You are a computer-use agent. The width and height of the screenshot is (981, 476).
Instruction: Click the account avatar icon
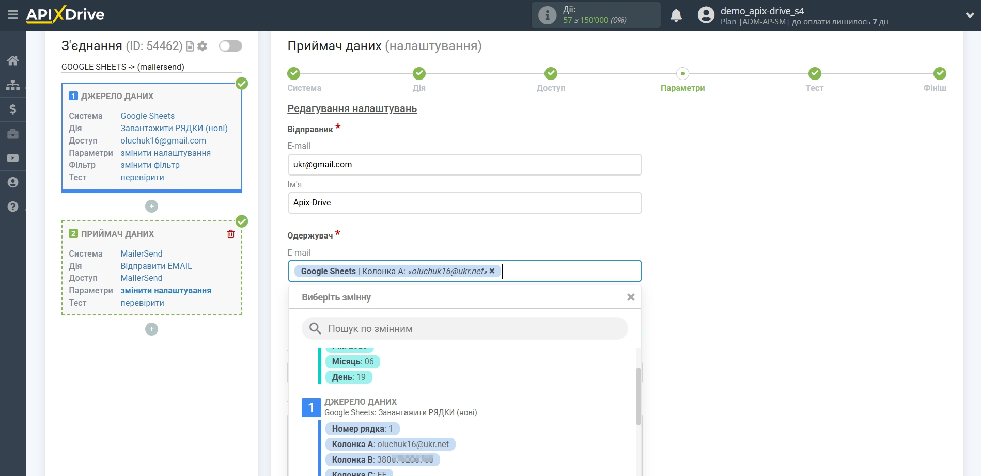pyautogui.click(x=706, y=15)
